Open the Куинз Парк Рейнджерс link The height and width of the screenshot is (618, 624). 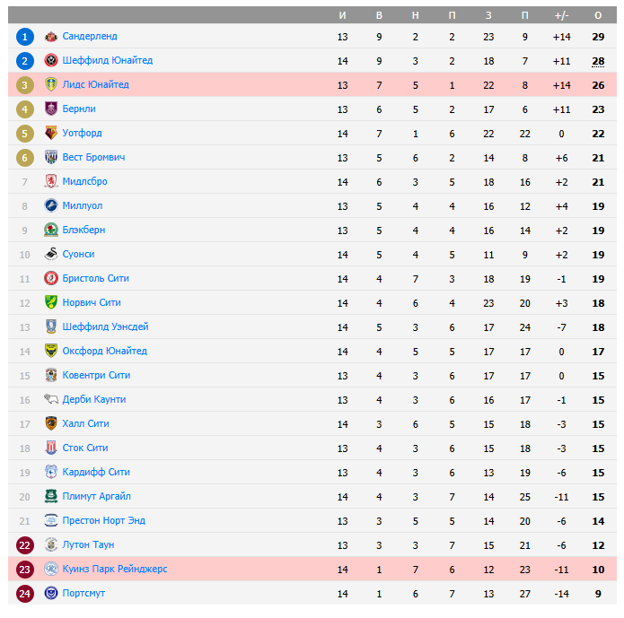[115, 570]
